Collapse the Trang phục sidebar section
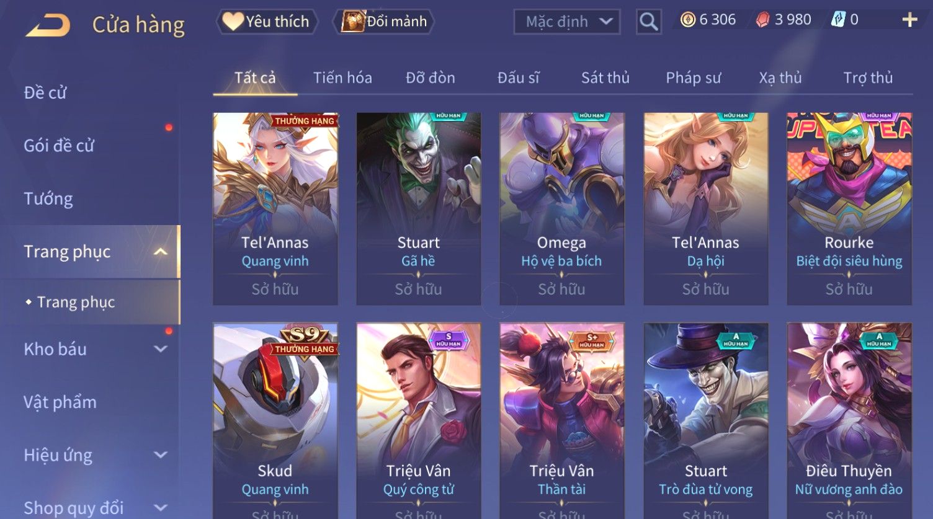Viewport: 933px width, 519px height. point(160,252)
